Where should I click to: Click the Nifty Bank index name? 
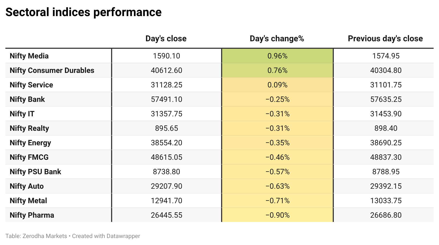(27, 99)
